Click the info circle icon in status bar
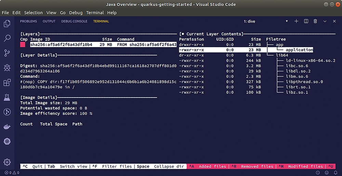This screenshot has height=176, width=342. [318, 173]
